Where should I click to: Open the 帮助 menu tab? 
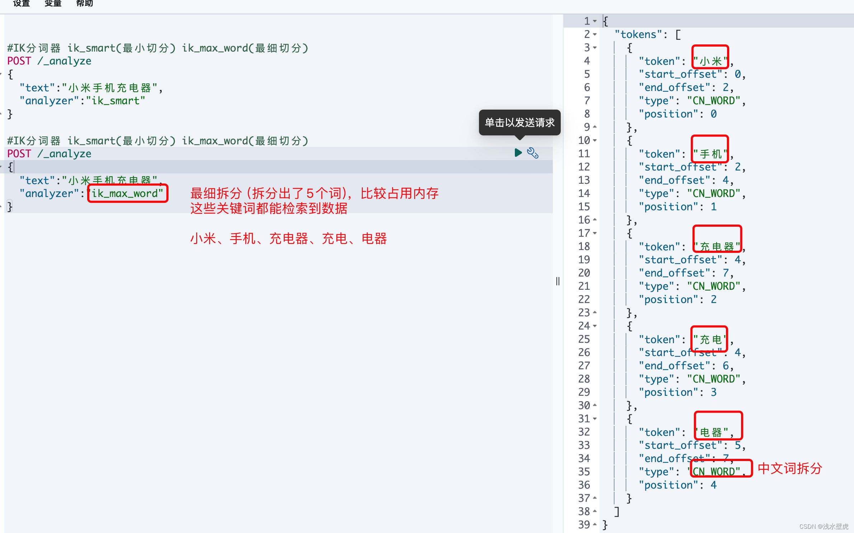tap(85, 4)
